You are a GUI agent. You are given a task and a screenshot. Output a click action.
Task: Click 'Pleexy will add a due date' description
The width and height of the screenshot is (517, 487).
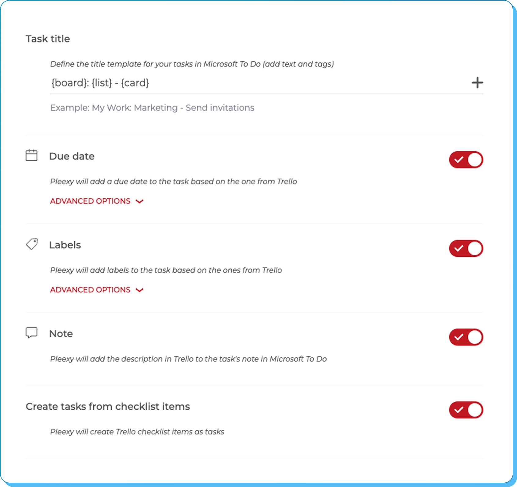point(174,181)
